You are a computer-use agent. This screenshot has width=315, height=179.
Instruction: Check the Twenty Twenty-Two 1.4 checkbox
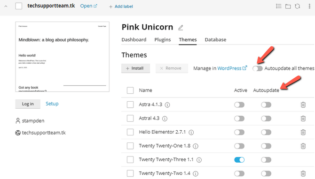[x=130, y=173]
